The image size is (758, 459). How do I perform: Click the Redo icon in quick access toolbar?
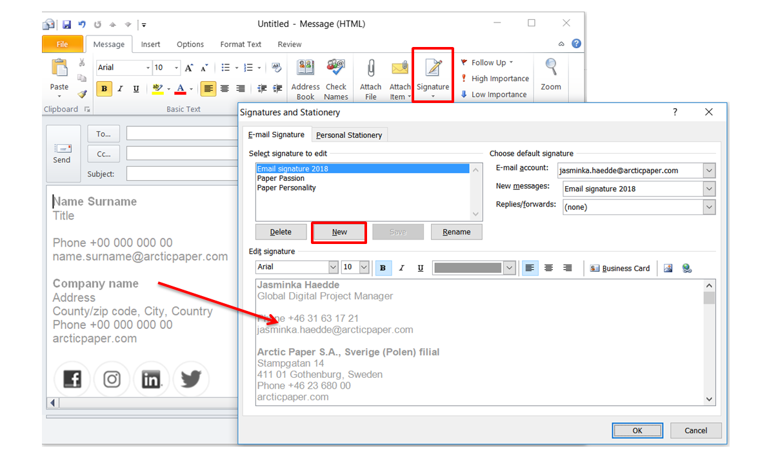click(x=97, y=24)
